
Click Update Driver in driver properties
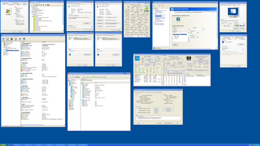tap(100, 20)
